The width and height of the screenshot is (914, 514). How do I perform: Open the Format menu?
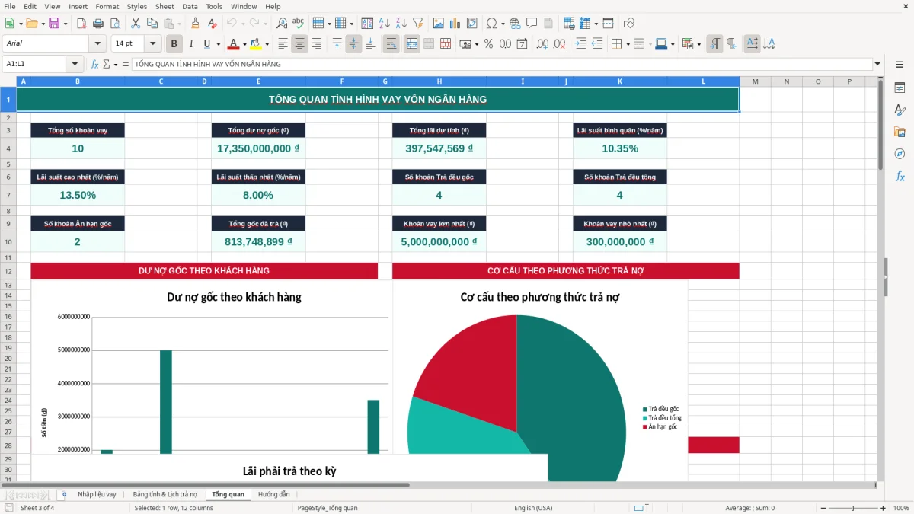pos(107,6)
